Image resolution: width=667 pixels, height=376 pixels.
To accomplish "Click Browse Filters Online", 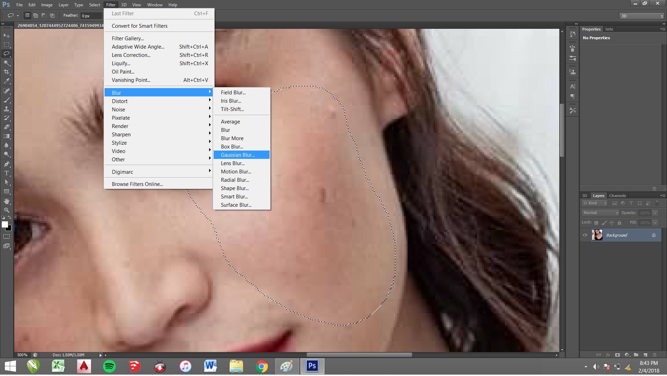I will coord(158,184).
